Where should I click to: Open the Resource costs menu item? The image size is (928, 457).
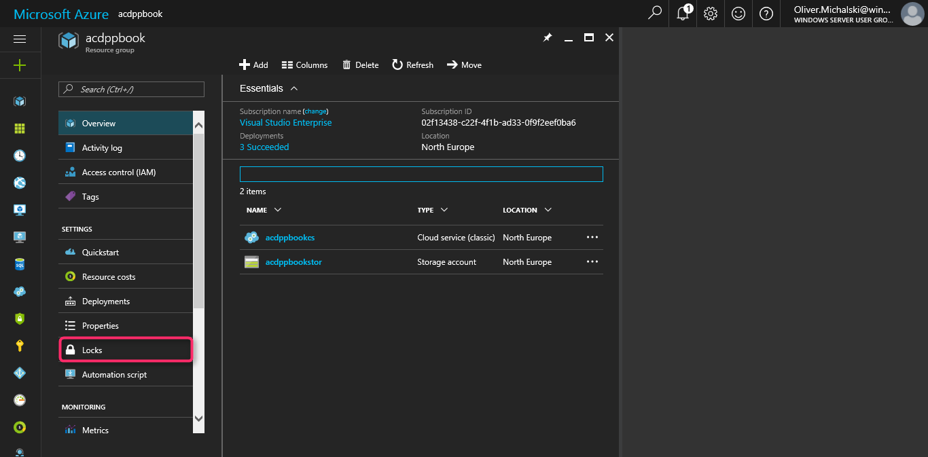coord(126,277)
